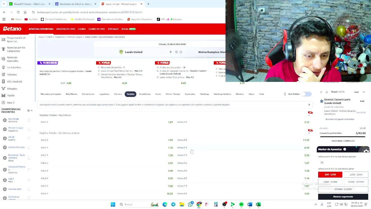The width and height of the screenshot is (371, 209).
Task: Go to browser home page
Action: pos(25,12)
